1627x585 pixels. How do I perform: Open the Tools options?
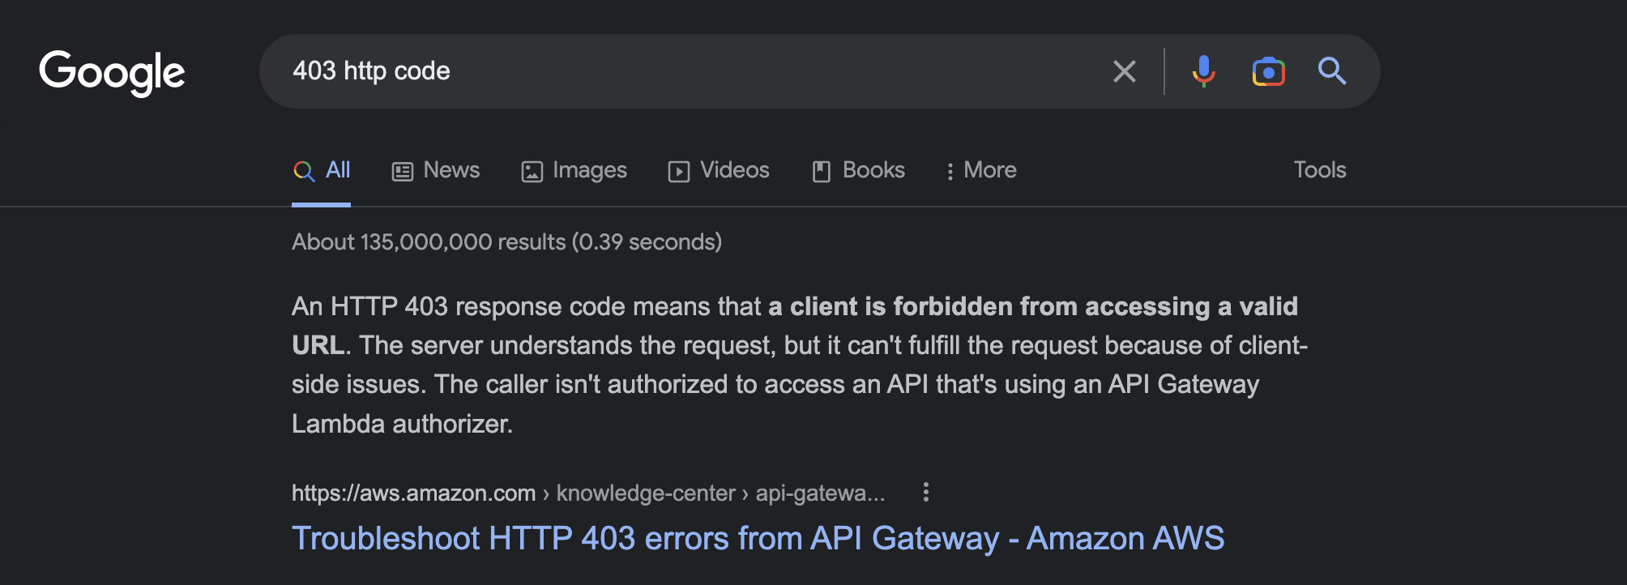1318,170
